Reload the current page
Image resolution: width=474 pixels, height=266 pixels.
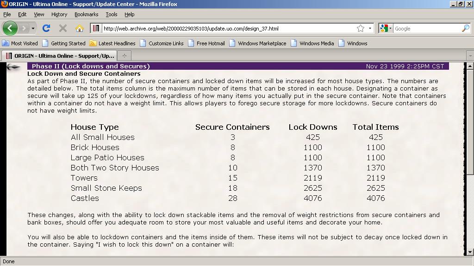click(46, 28)
